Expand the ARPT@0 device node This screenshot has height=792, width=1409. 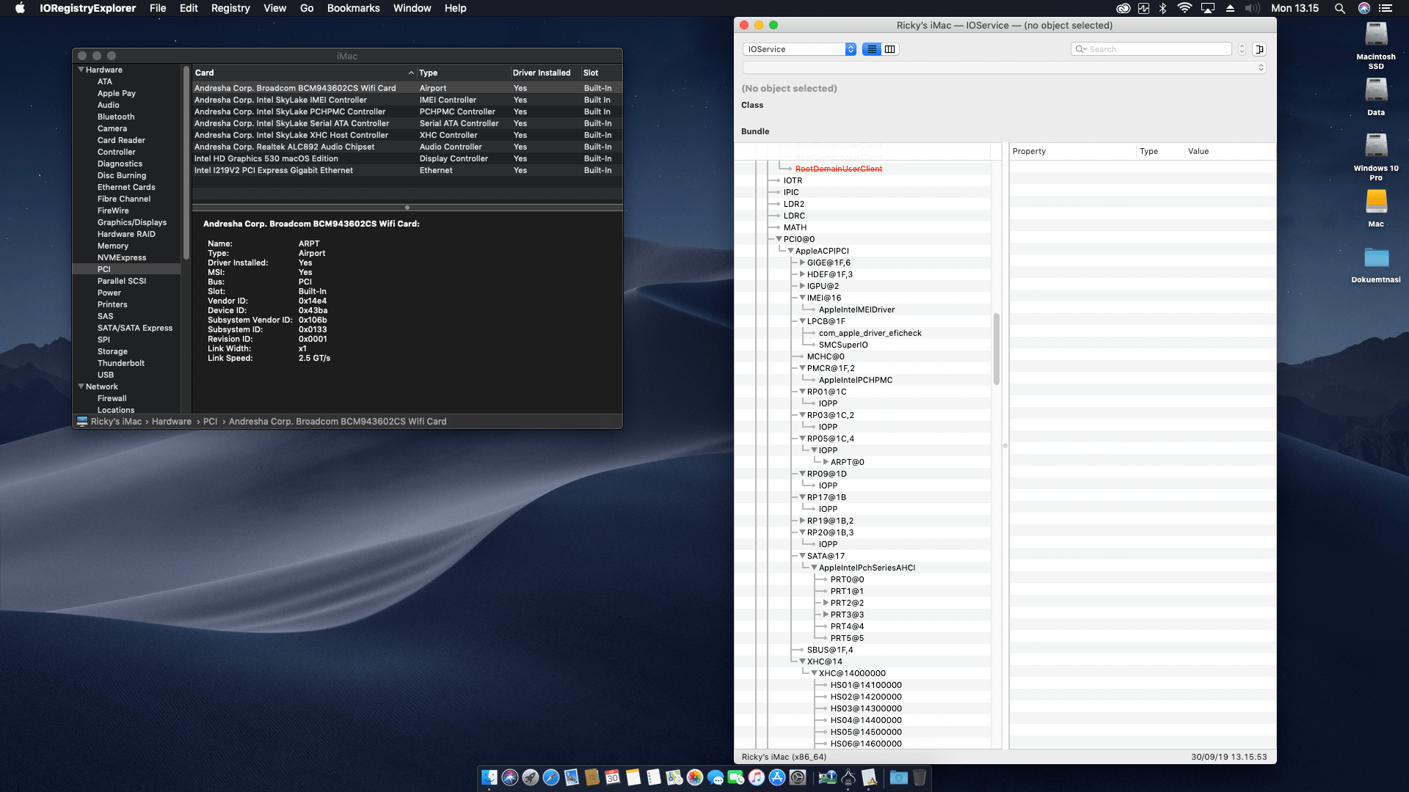[826, 462]
